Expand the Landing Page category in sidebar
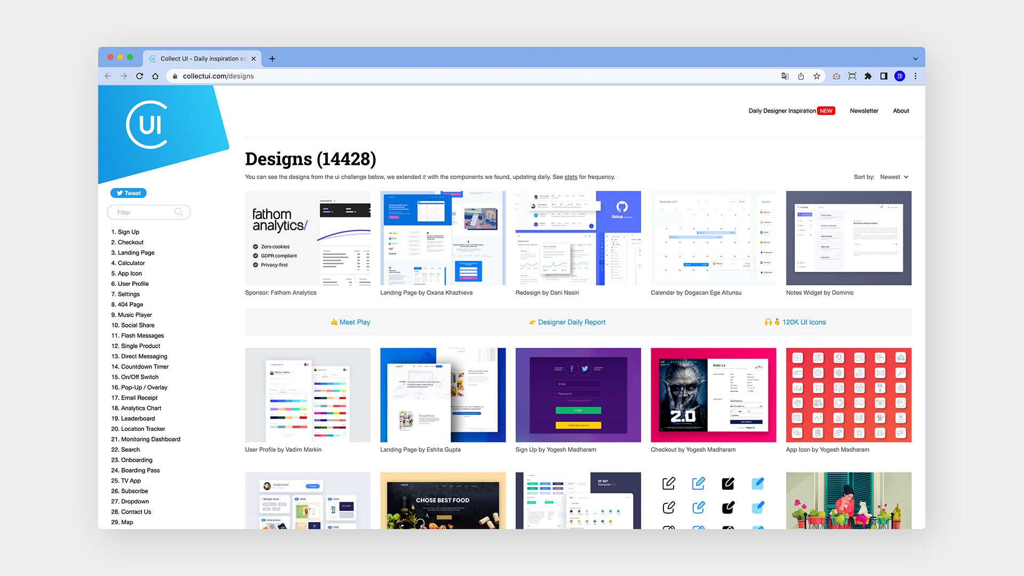 pos(137,252)
